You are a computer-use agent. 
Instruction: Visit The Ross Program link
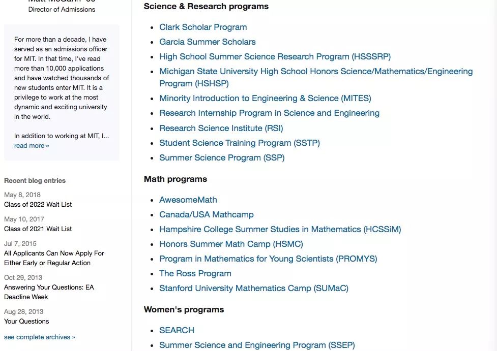coord(195,273)
